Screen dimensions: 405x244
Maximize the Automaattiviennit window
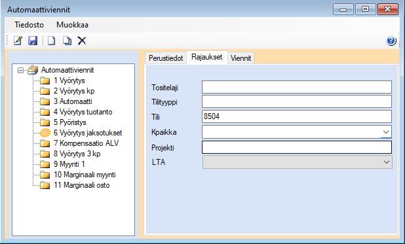click(365, 9)
